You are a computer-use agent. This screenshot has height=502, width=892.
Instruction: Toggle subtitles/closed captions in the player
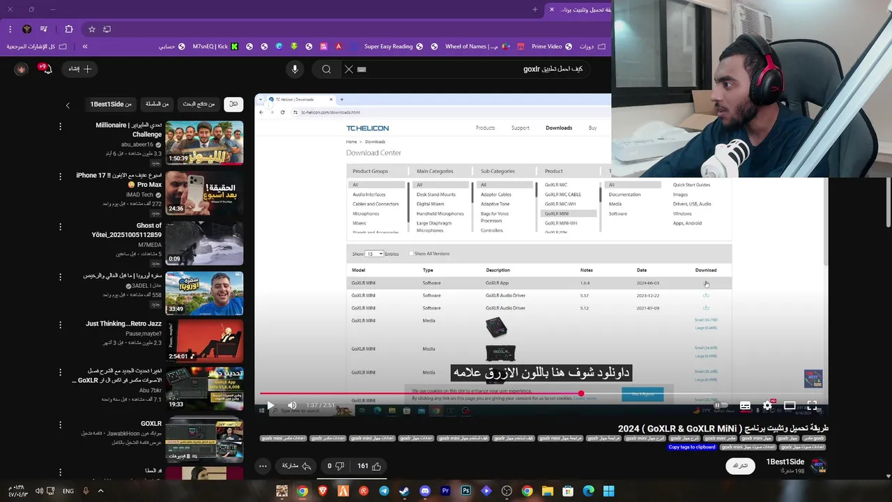(745, 405)
